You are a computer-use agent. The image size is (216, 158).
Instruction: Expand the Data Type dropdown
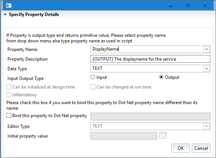206,68
